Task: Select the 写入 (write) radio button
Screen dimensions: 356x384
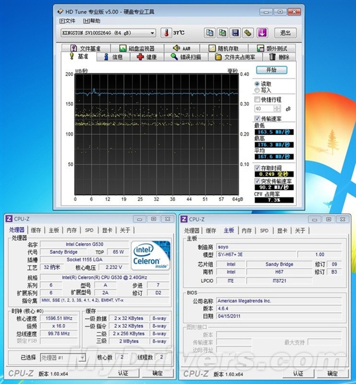Action: 257,90
